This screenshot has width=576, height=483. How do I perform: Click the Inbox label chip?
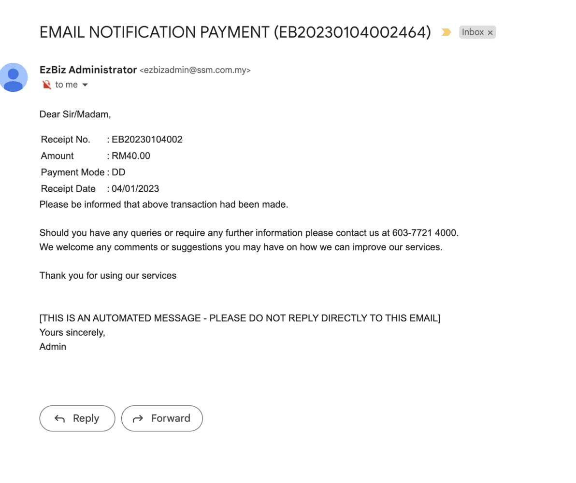pyautogui.click(x=472, y=32)
